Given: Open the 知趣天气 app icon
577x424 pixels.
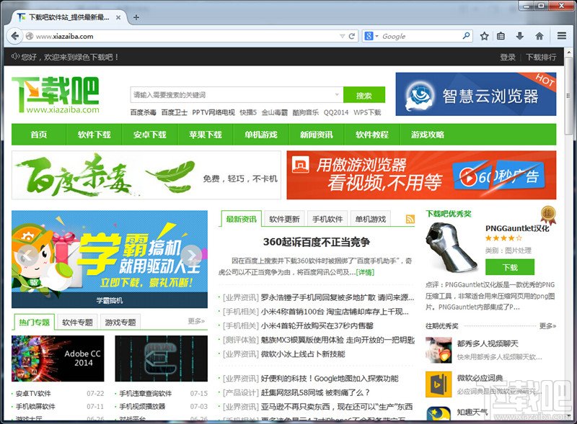Looking at the screenshot, I should click(439, 415).
